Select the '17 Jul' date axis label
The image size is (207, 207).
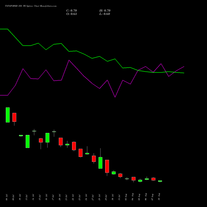pyautogui.click(x=53, y=197)
